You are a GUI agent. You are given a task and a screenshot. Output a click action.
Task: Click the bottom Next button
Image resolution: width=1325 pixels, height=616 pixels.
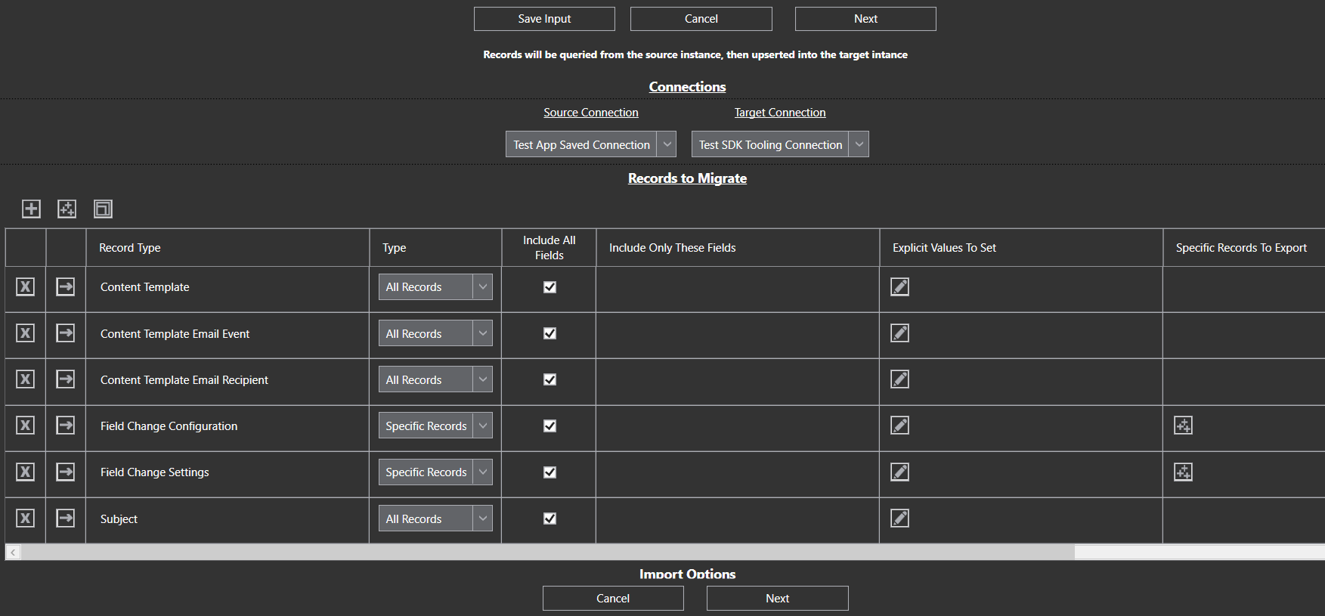tap(777, 599)
